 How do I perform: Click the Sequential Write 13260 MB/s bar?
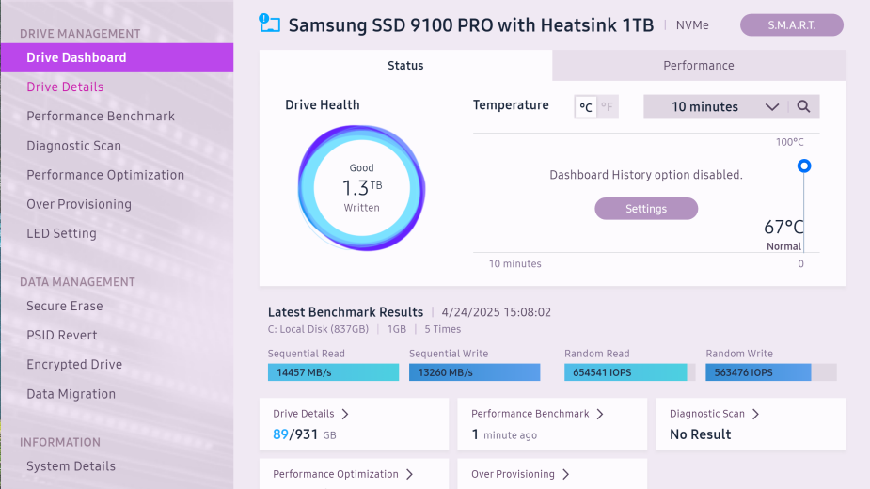[x=474, y=372]
